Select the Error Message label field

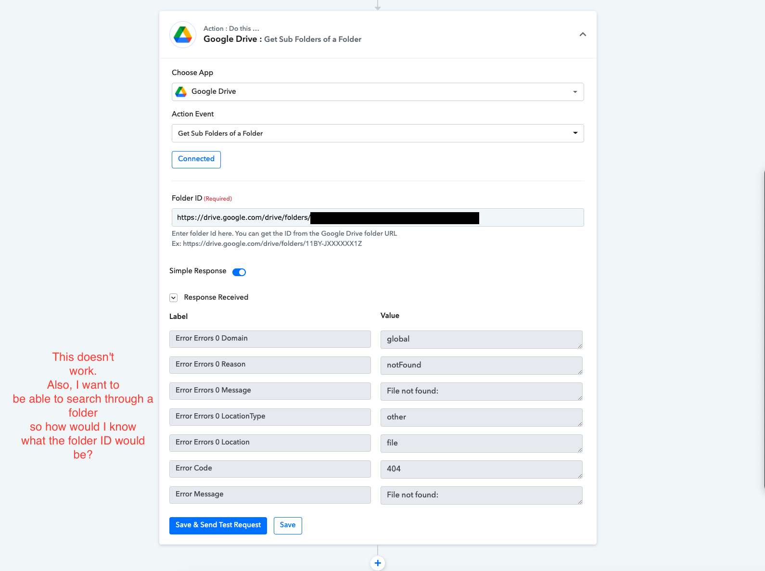(270, 495)
